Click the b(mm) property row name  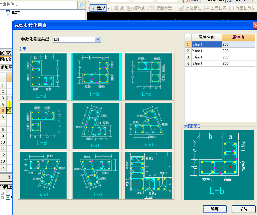[206, 51]
